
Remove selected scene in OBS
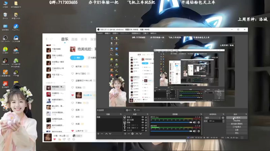[102, 134]
